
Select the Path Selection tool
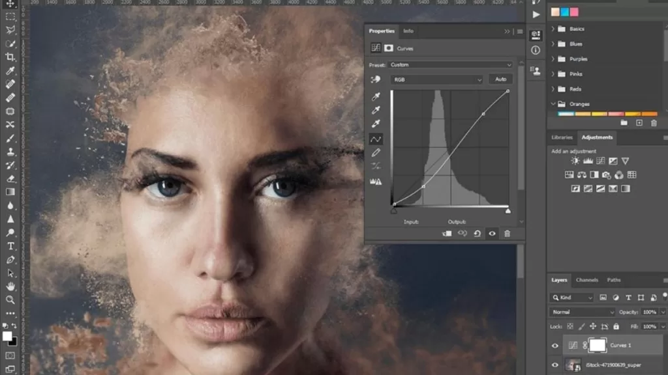[x=10, y=273]
